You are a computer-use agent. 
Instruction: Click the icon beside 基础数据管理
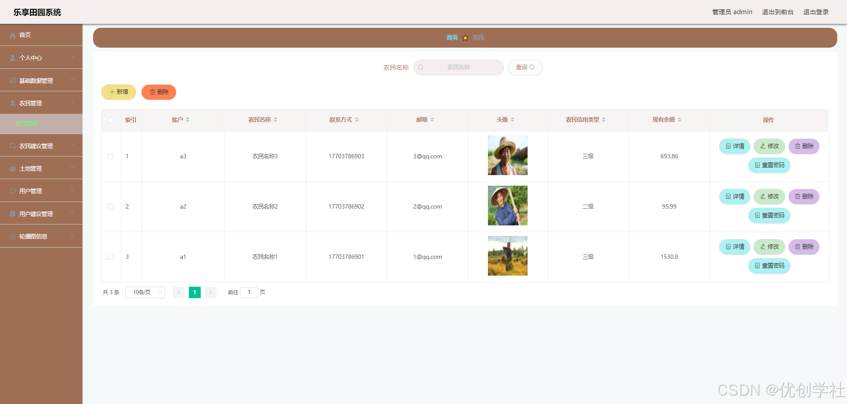tap(13, 81)
